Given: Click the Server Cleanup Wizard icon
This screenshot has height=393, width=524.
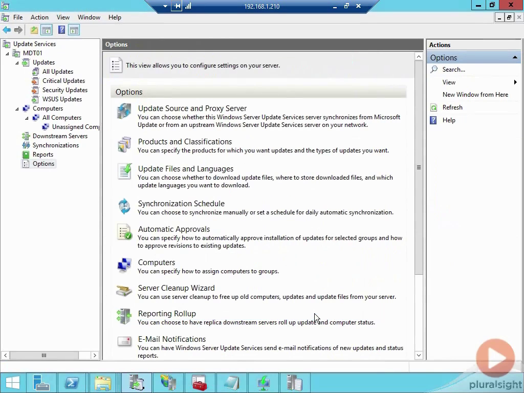Looking at the screenshot, I should [124, 291].
